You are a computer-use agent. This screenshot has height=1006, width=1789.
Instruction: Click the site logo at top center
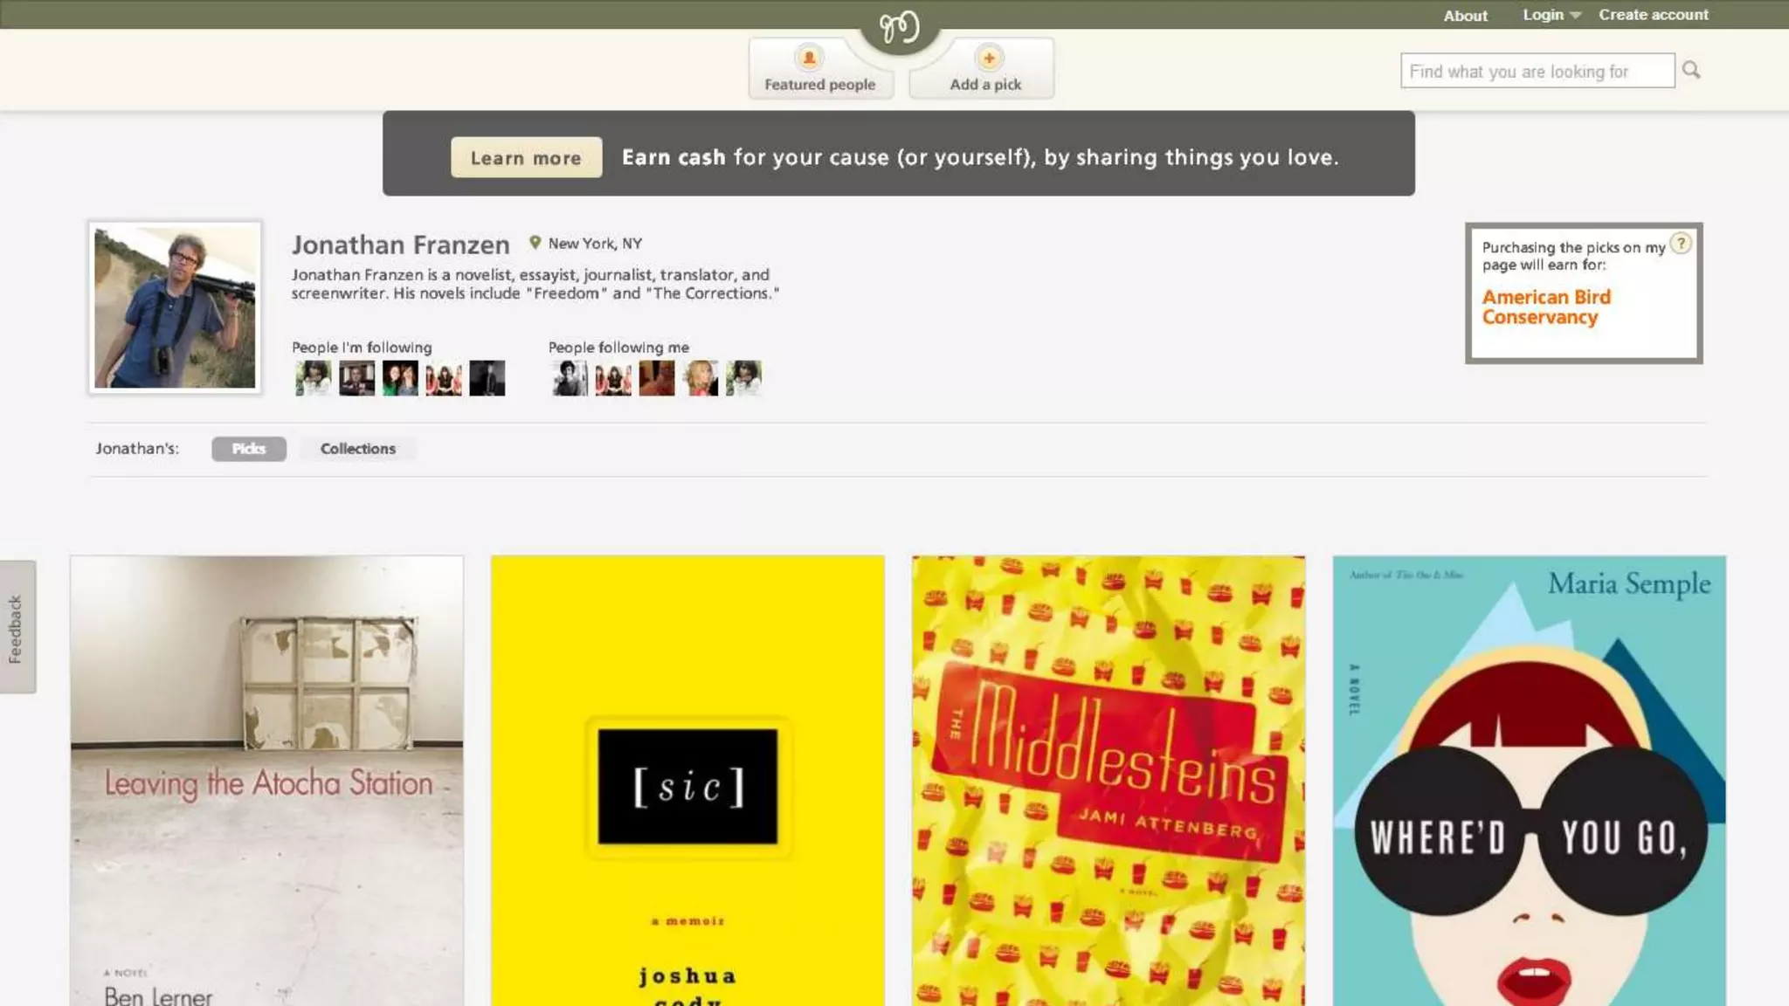pyautogui.click(x=899, y=27)
